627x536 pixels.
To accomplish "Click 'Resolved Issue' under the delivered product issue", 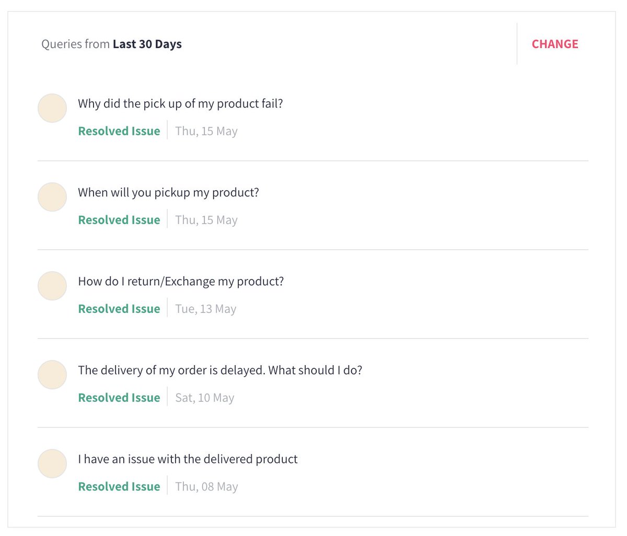I will point(119,486).
